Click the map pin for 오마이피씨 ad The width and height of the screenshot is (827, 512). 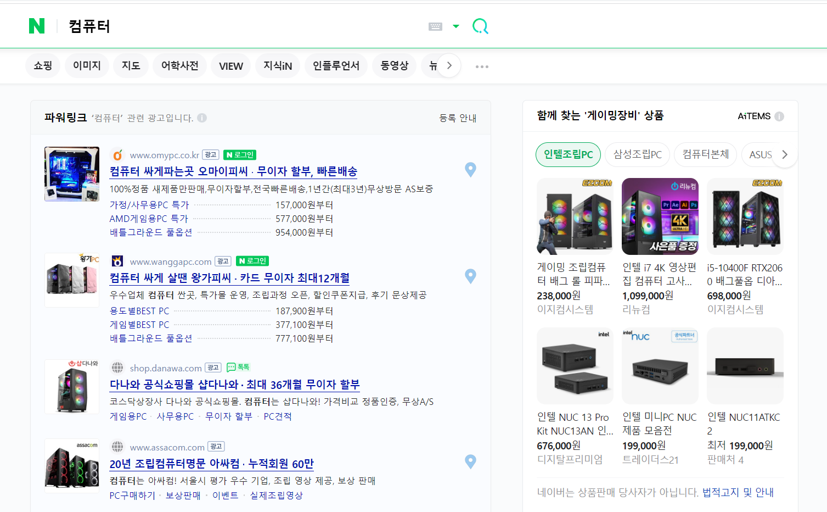point(470,170)
